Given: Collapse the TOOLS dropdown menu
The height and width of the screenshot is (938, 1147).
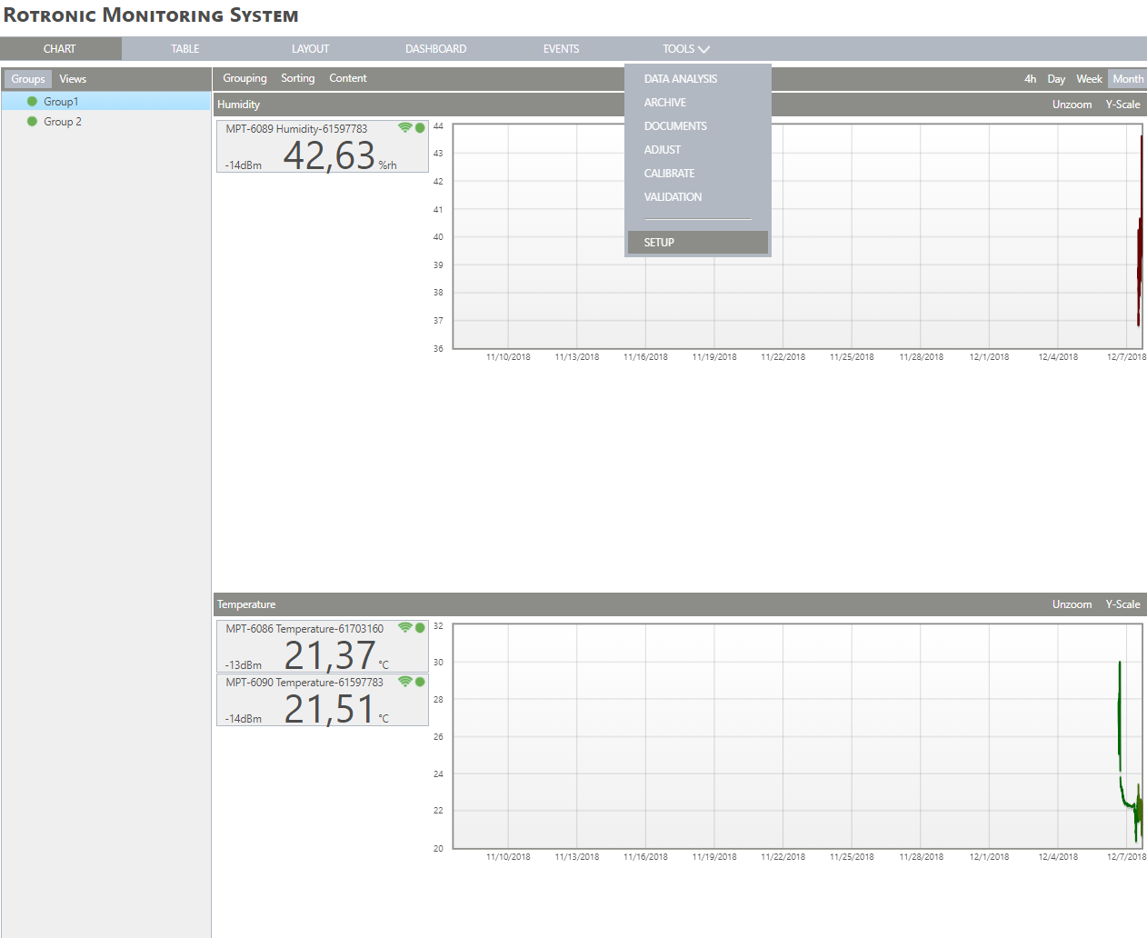Looking at the screenshot, I should click(x=686, y=49).
